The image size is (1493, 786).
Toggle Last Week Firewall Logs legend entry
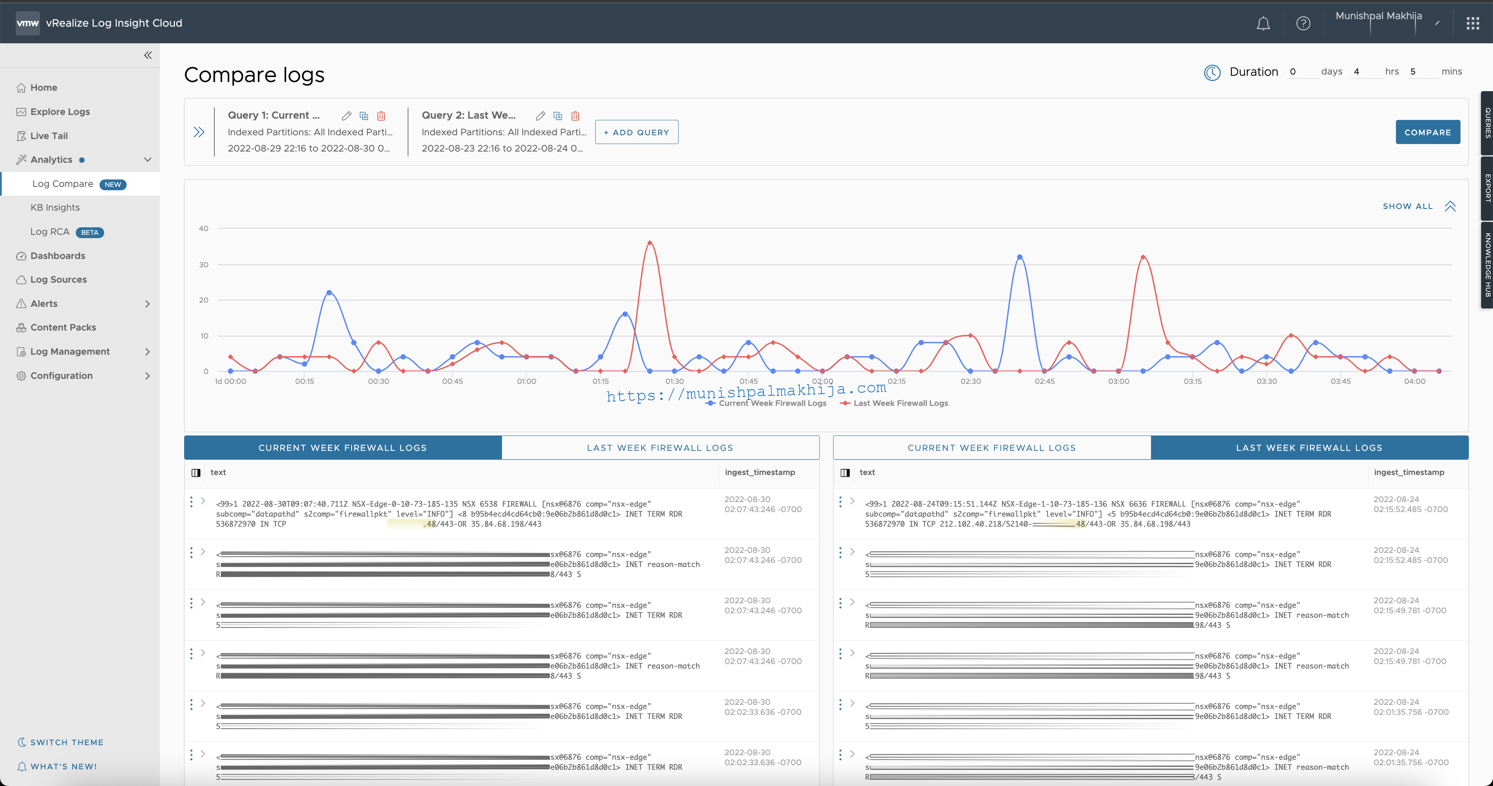point(894,403)
